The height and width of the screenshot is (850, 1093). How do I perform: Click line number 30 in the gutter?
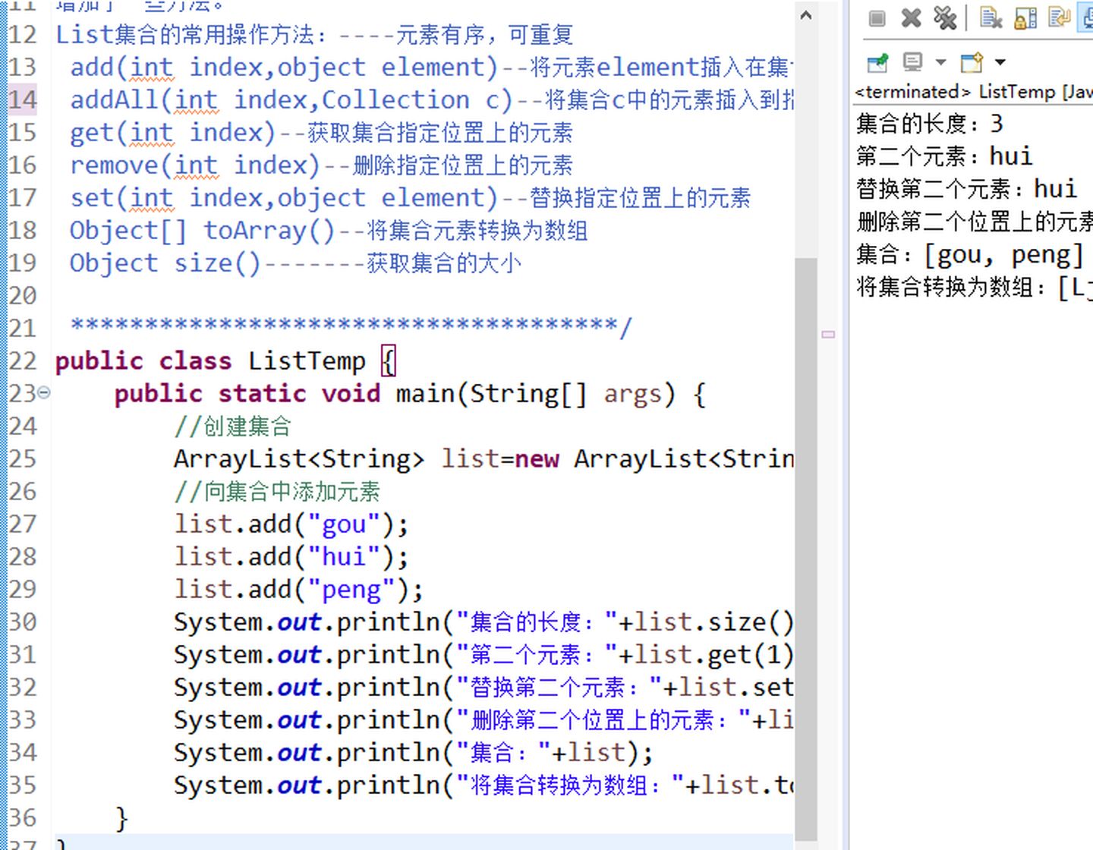pos(21,622)
